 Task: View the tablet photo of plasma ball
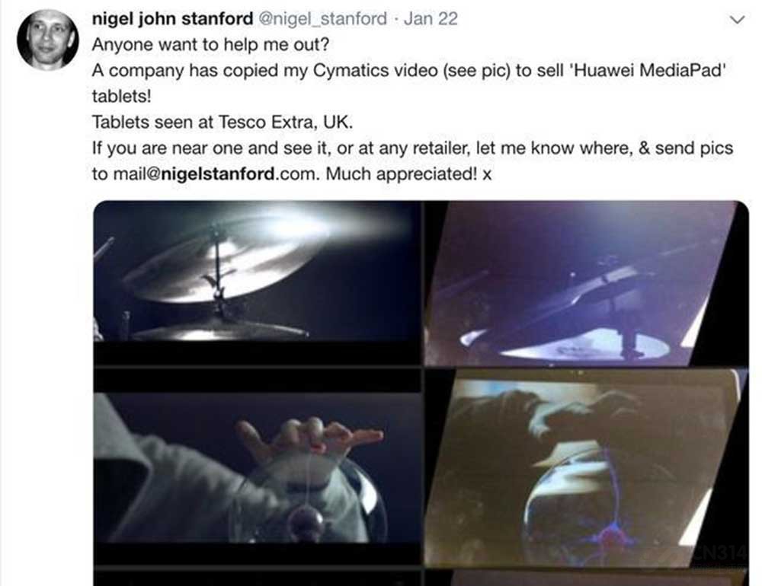[587, 468]
